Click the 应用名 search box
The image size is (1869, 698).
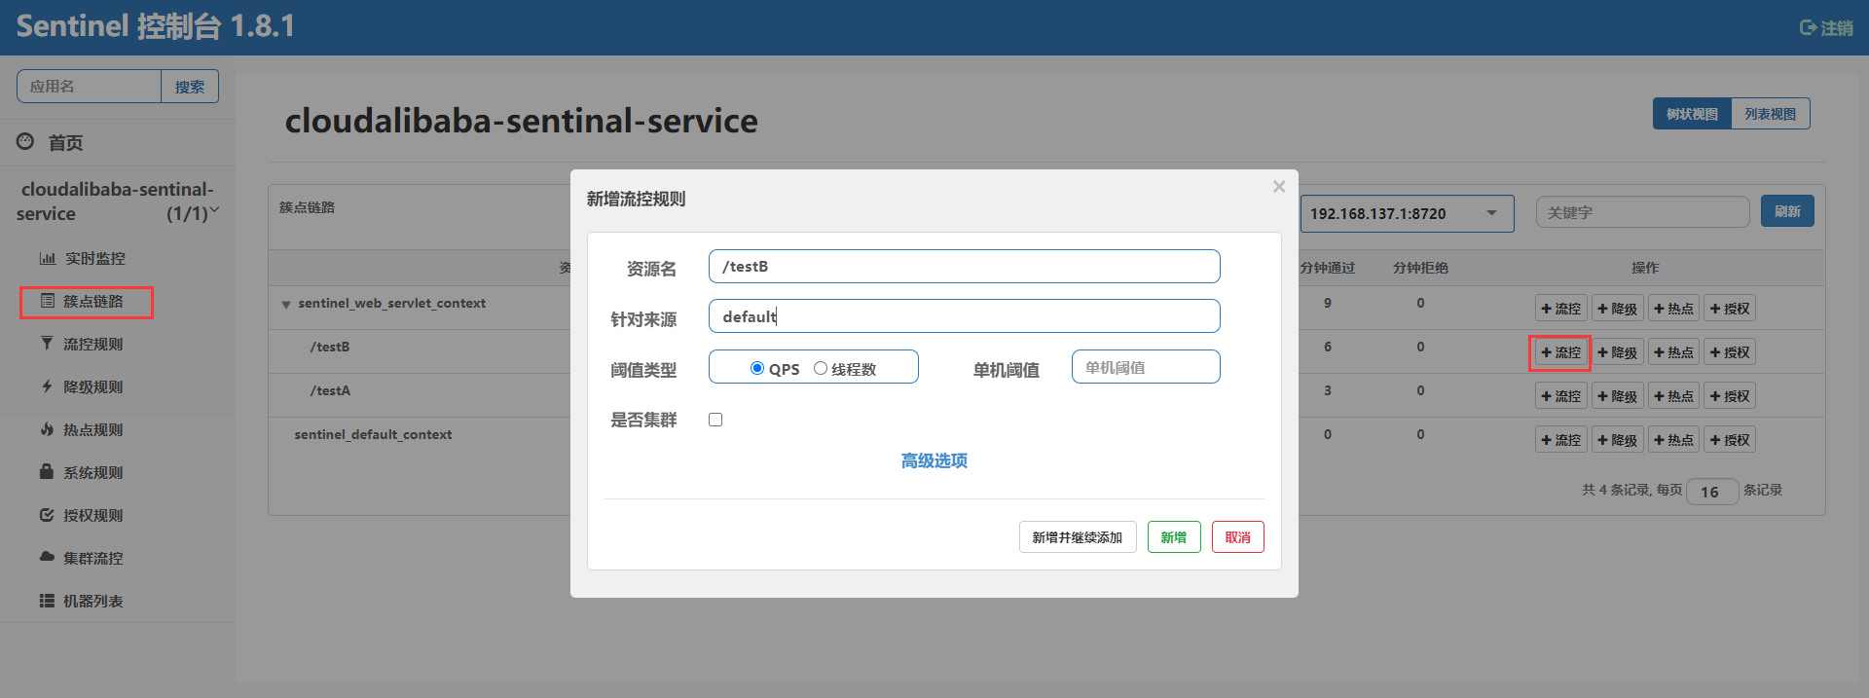point(89,86)
